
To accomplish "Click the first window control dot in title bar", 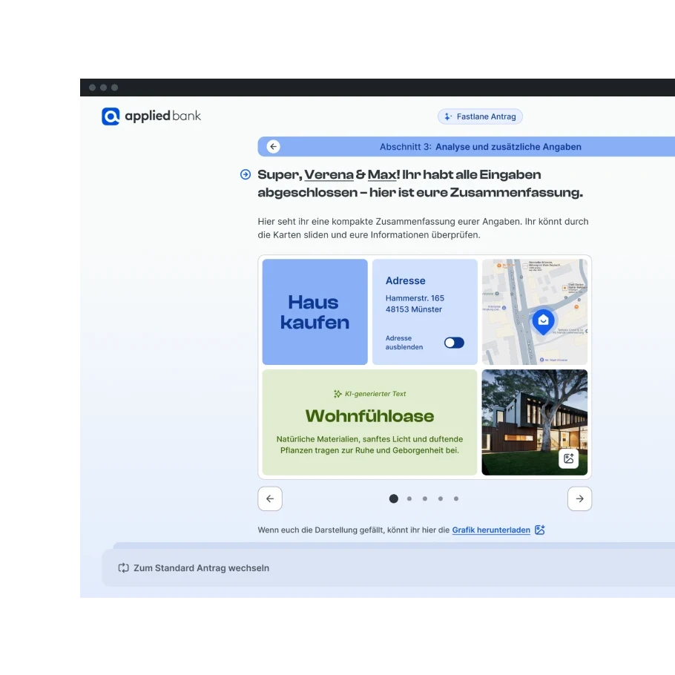I will pos(92,88).
